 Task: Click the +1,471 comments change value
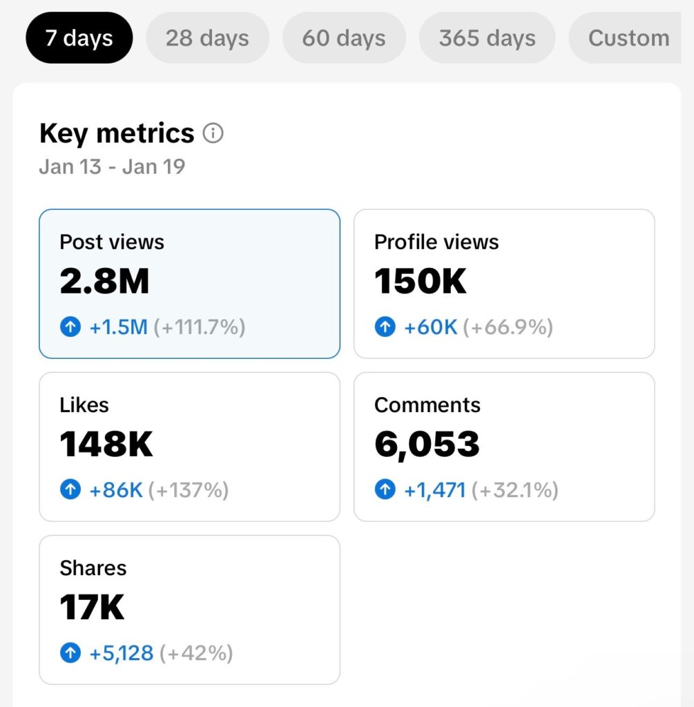(x=435, y=490)
